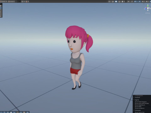Image resolution: width=151 pixels, height=113 pixels.
Task: Click the blue Z axis cone on orientation gizmo
Action: 146,9
